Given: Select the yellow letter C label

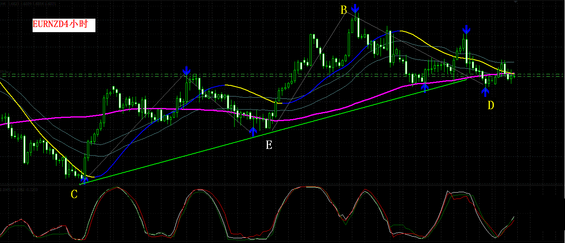Looking at the screenshot, I should click(74, 194).
